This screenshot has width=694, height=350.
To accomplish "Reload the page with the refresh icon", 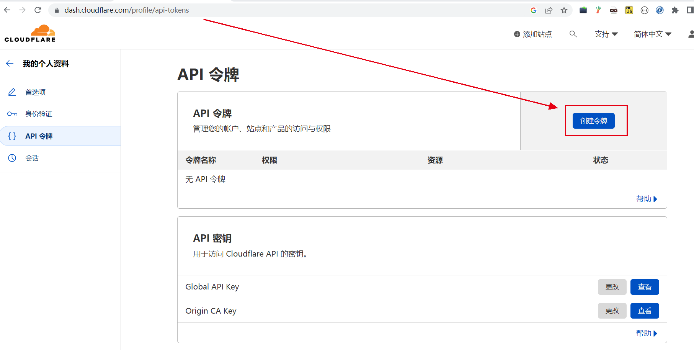I will click(x=38, y=10).
